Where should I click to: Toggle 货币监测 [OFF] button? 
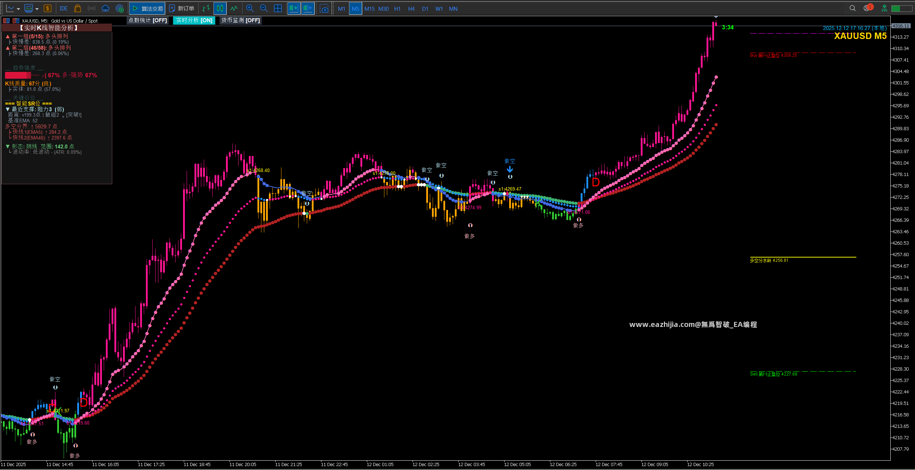tap(241, 20)
